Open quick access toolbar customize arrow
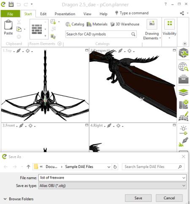190x204 pixels. coord(32,4)
